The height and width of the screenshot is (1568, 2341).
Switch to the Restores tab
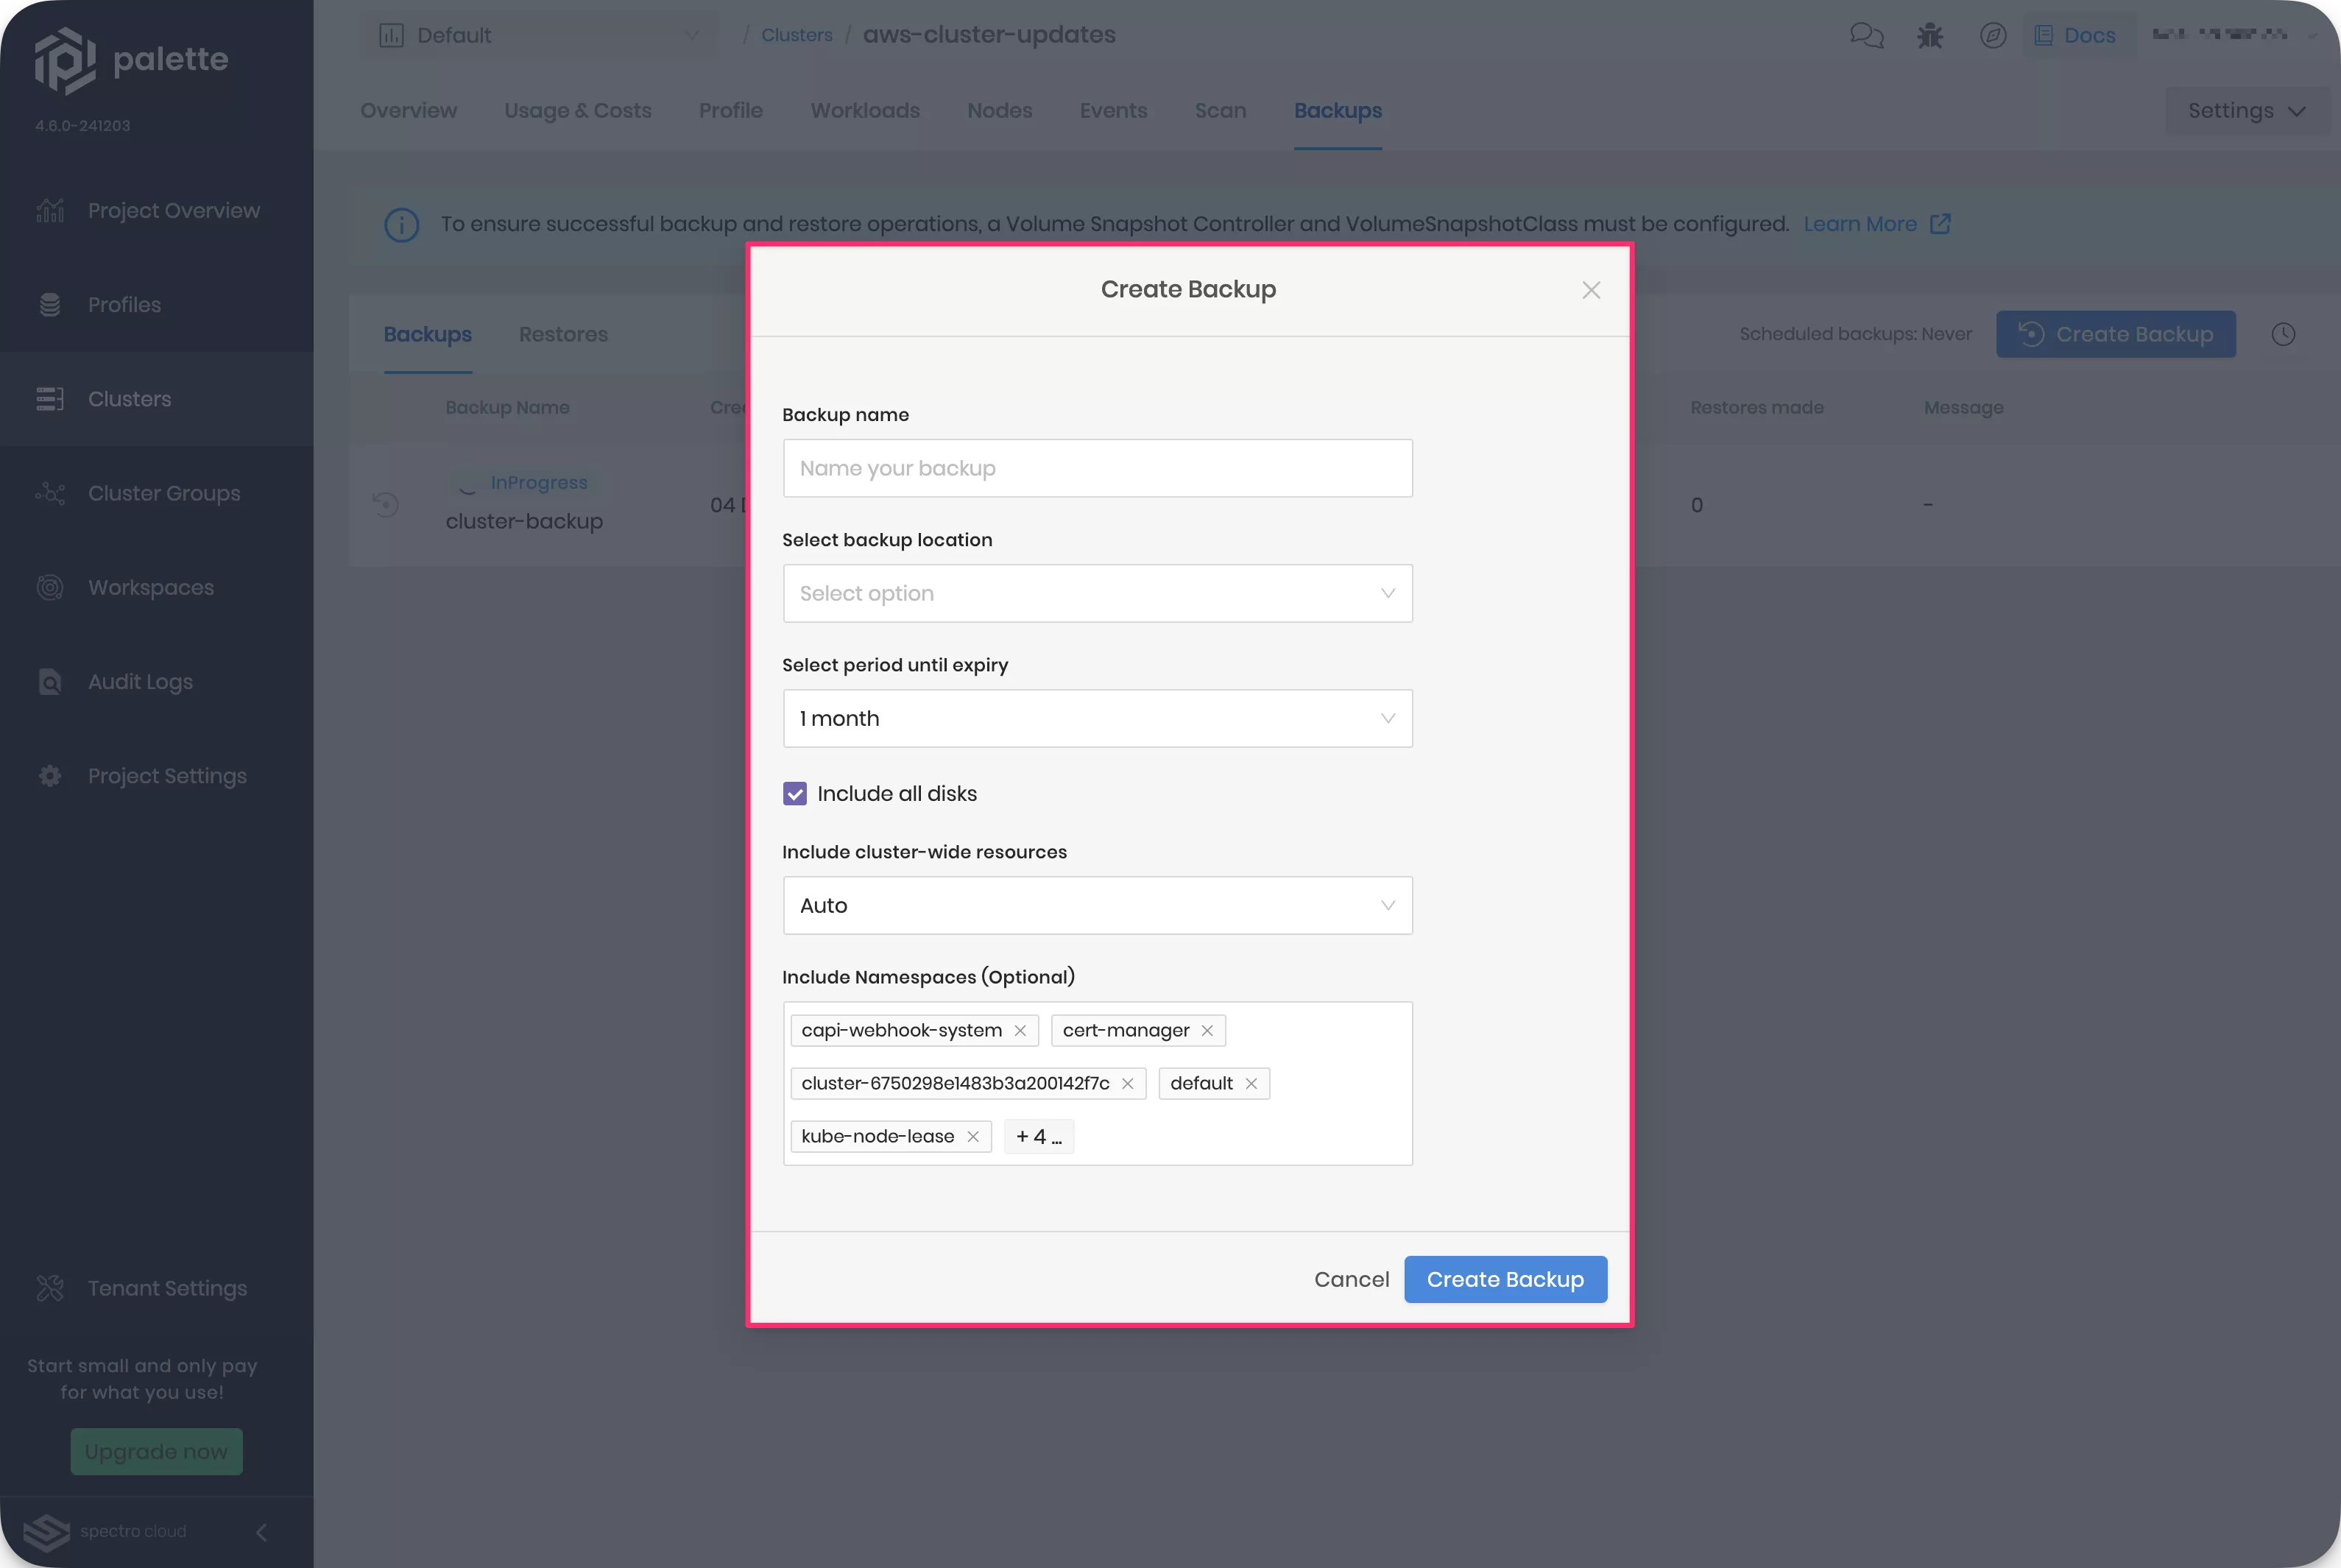pos(563,334)
